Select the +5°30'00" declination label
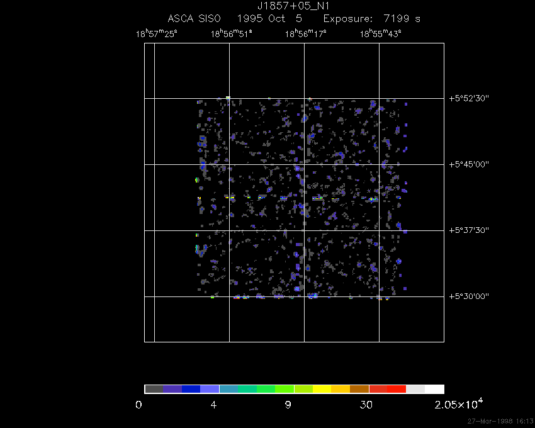The width and height of the screenshot is (535, 428). pyautogui.click(x=469, y=296)
